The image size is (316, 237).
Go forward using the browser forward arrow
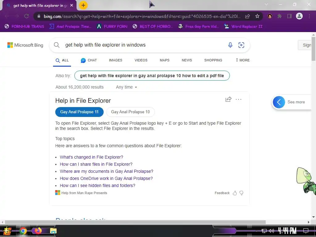(17, 16)
